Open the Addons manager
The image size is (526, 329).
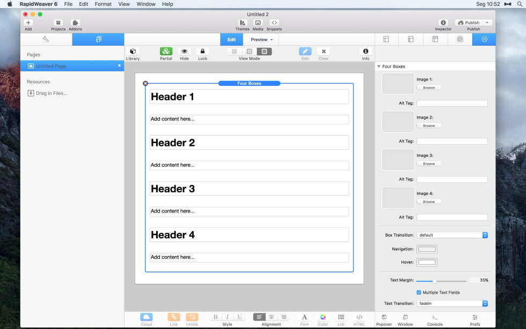75,23
